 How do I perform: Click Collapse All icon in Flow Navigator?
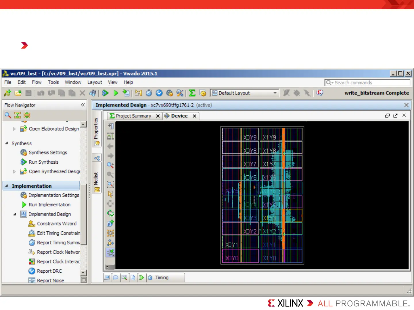pyautogui.click(x=17, y=115)
